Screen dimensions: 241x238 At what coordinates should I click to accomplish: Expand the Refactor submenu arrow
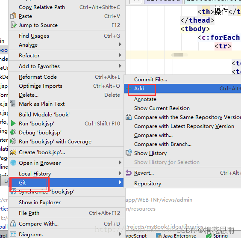point(120,55)
